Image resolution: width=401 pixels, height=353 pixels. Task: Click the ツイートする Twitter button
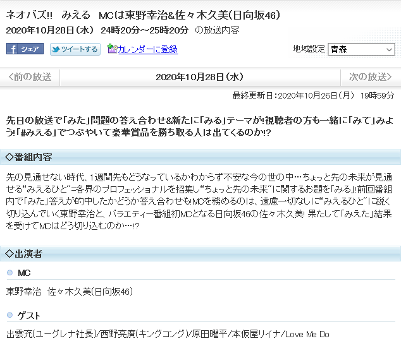pyautogui.click(x=75, y=49)
